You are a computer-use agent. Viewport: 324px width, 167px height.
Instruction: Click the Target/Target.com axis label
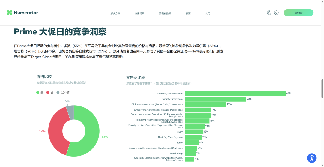click(x=172, y=99)
